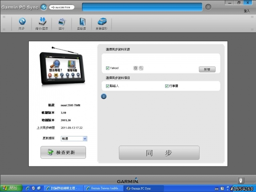Cancel with the round X beside progress bar
The width and height of the screenshot is (256, 192).
208,7
